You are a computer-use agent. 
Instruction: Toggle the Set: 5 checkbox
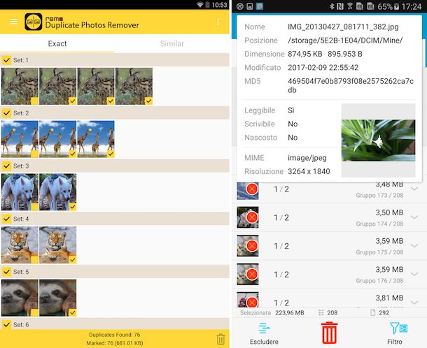[x=7, y=272]
